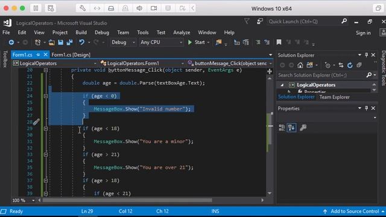This screenshot has height=217, width=386.
Task: Click Solution Explorer pending changes filter
Action: click(327, 65)
